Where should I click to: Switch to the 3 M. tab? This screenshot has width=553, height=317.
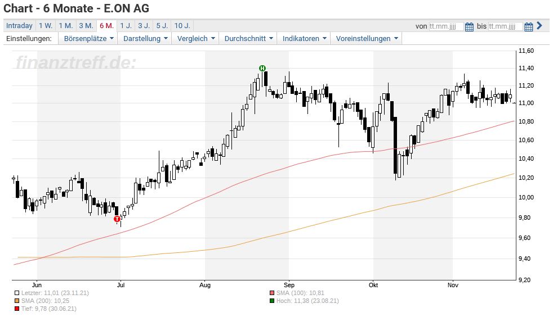[86, 26]
